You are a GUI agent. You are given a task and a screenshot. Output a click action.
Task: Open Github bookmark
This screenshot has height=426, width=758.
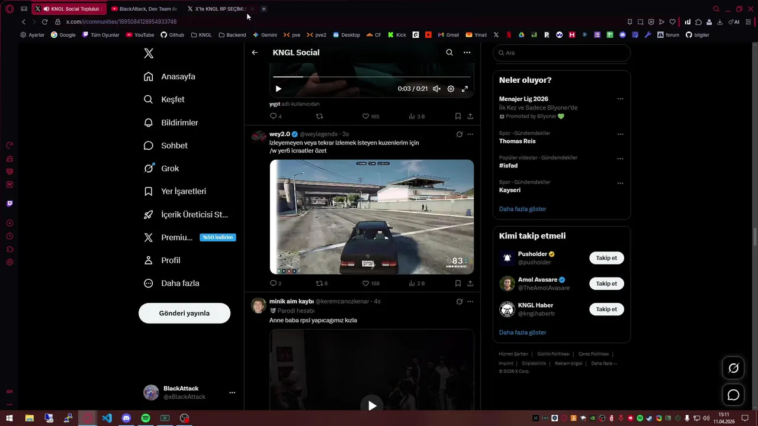172,35
